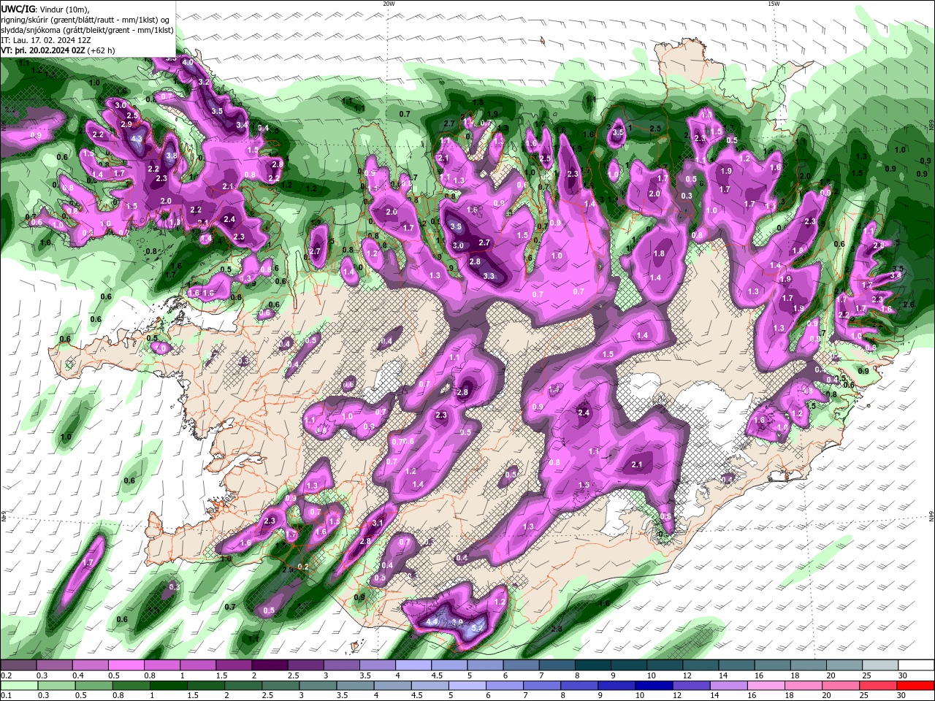935x701 pixels.
Task: Click the '3.3' snowfall value on the map
Action: click(489, 276)
